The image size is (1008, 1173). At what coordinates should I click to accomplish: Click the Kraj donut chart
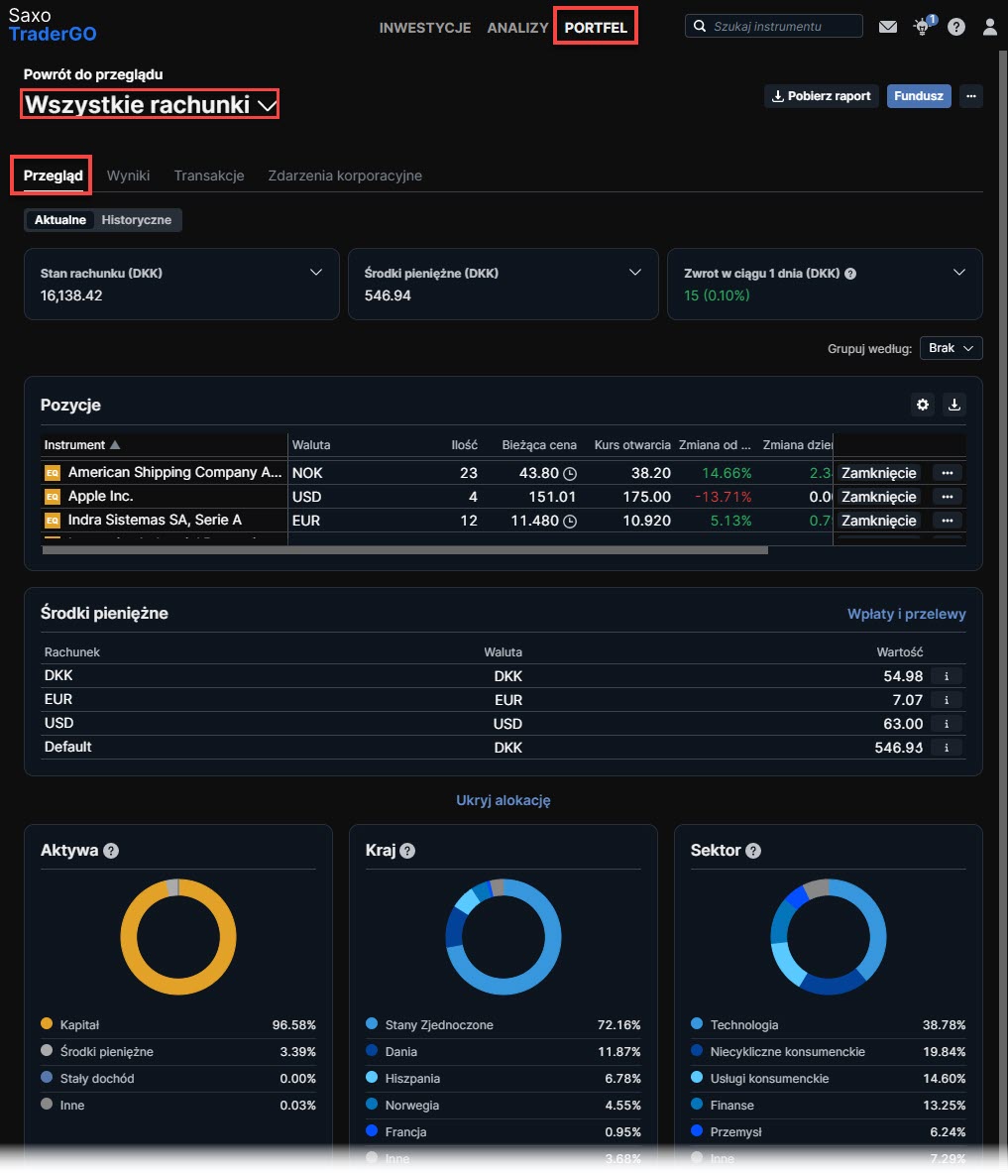tap(504, 937)
